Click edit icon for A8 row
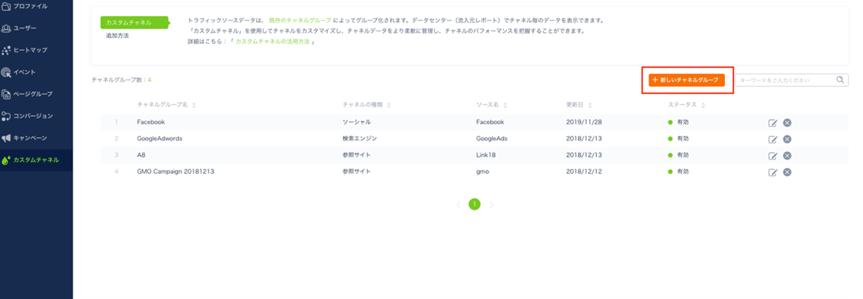The height and width of the screenshot is (299, 863). [x=773, y=156]
